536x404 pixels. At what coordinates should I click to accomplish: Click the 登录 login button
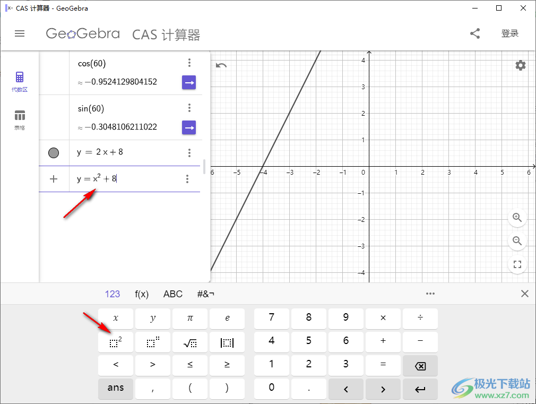[510, 33]
